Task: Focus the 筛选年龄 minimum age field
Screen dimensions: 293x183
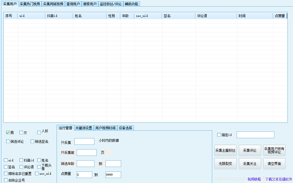Action: (x=86, y=164)
